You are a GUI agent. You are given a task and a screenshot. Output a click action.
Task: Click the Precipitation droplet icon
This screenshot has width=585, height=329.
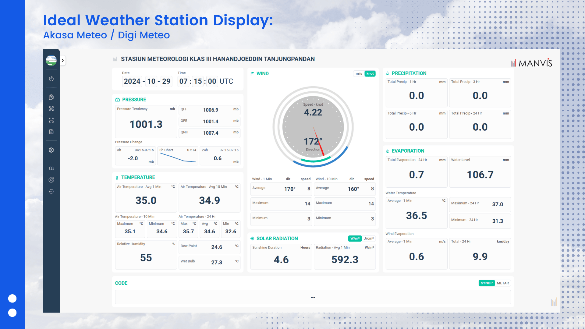click(x=388, y=73)
